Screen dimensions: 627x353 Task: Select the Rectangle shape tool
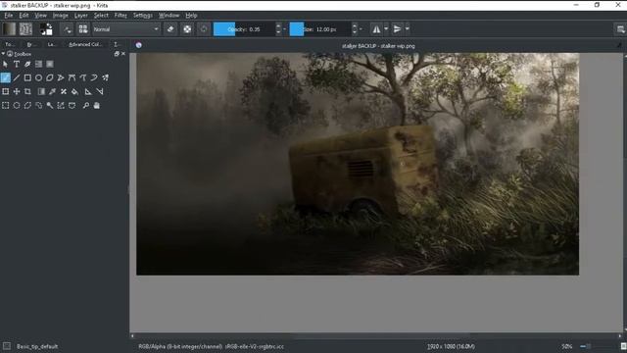(27, 77)
